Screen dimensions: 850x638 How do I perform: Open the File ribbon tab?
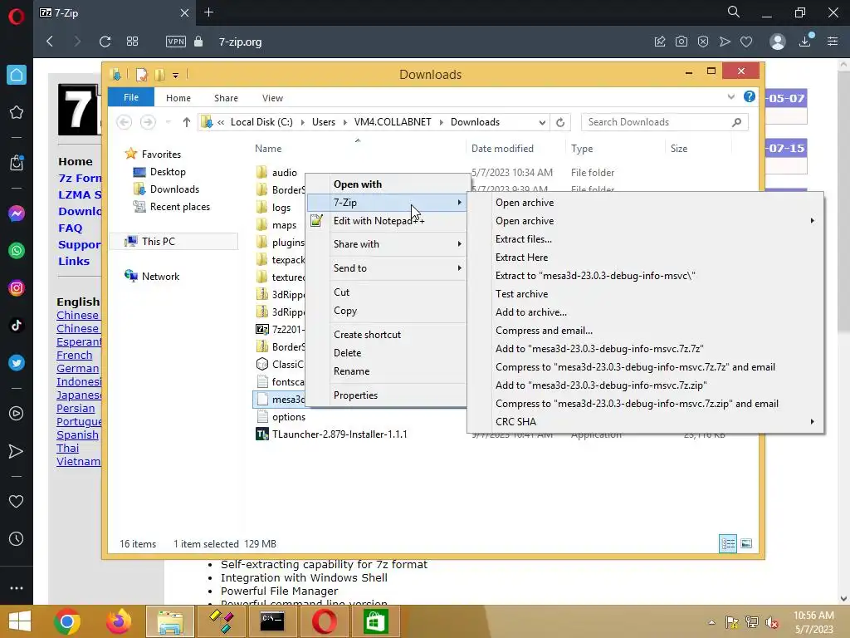(x=131, y=97)
